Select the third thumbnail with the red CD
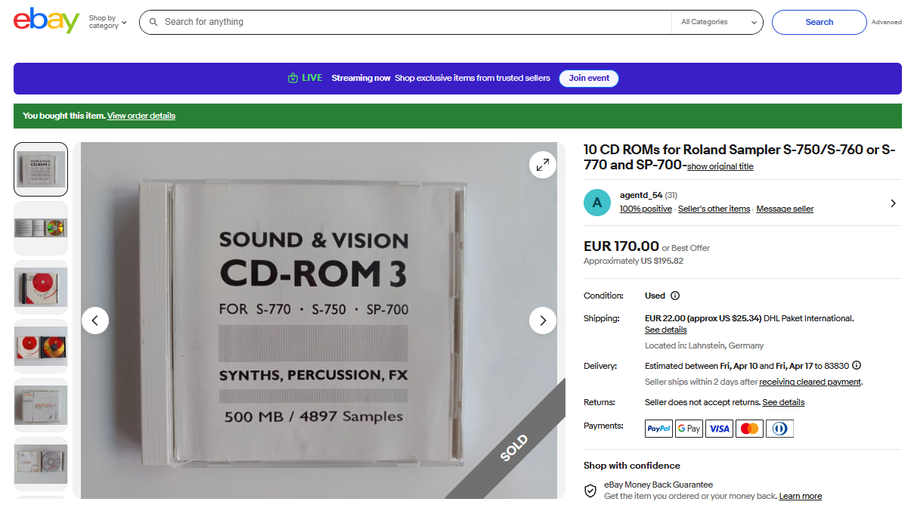 pyautogui.click(x=41, y=286)
